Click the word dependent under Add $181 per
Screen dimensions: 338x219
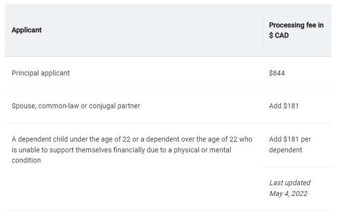tap(286, 150)
